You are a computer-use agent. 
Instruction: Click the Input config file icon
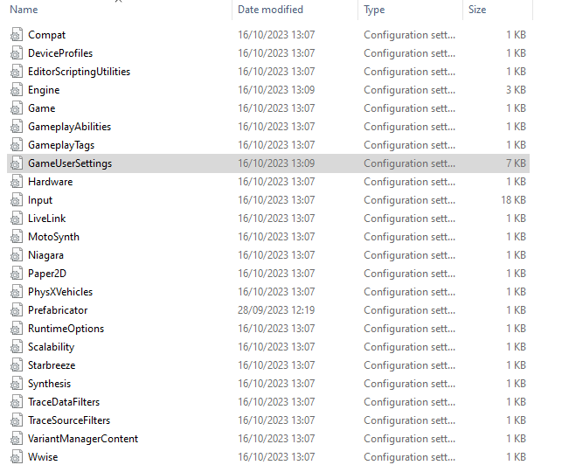17,200
